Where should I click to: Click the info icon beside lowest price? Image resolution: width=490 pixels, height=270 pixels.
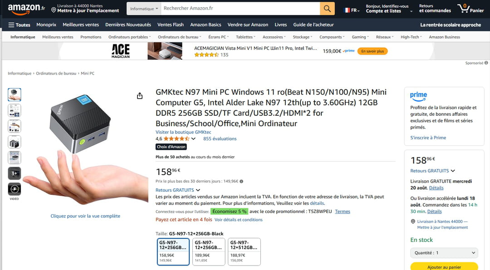pos(241,181)
